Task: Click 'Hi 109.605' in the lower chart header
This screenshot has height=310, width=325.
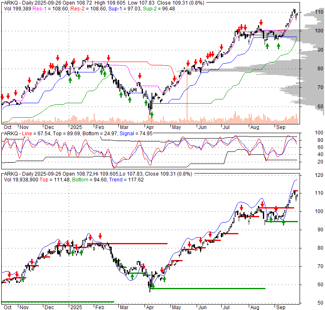Action: click(x=105, y=174)
